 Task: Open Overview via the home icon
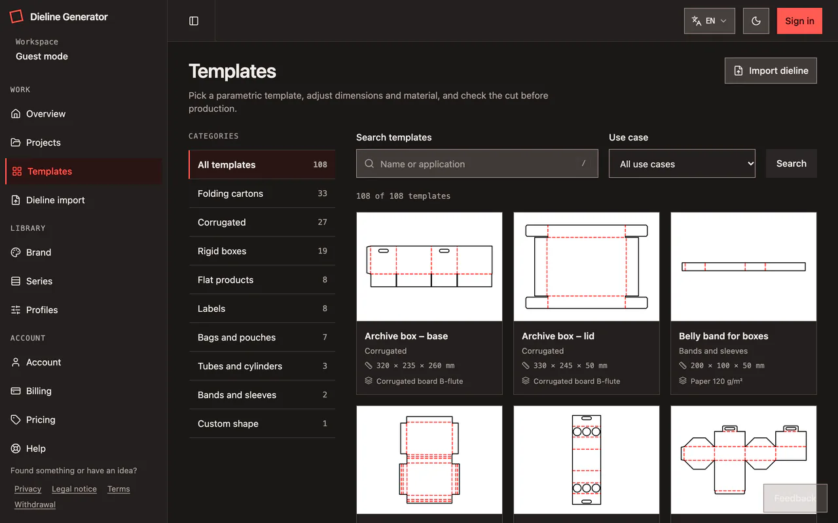(x=16, y=114)
